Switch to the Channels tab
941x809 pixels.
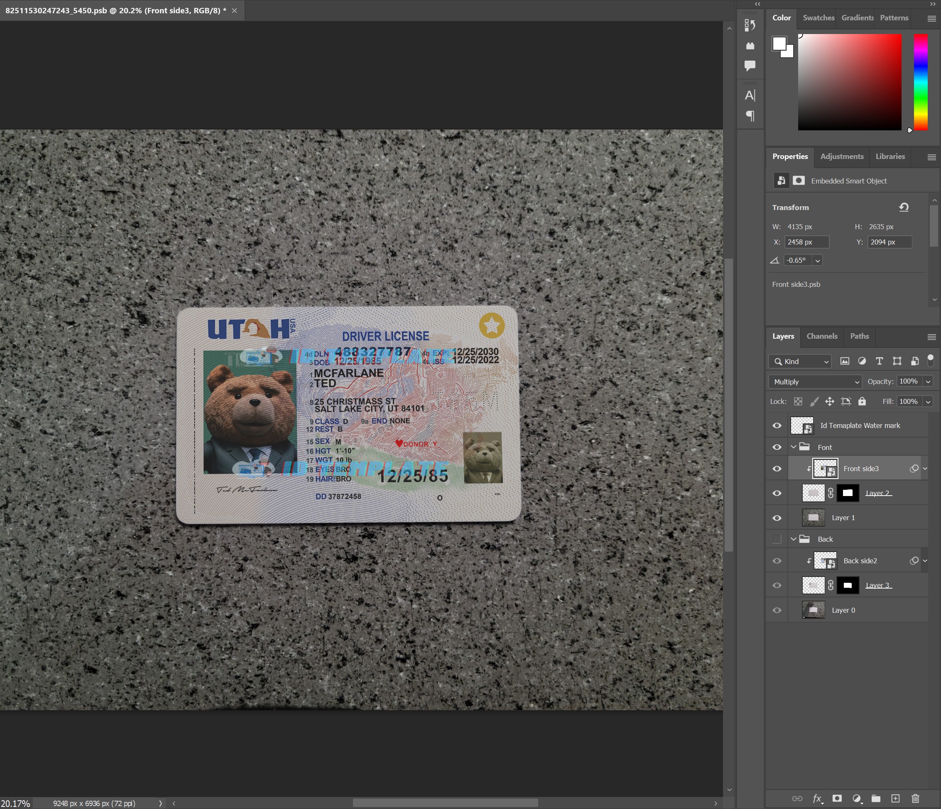pyautogui.click(x=821, y=336)
